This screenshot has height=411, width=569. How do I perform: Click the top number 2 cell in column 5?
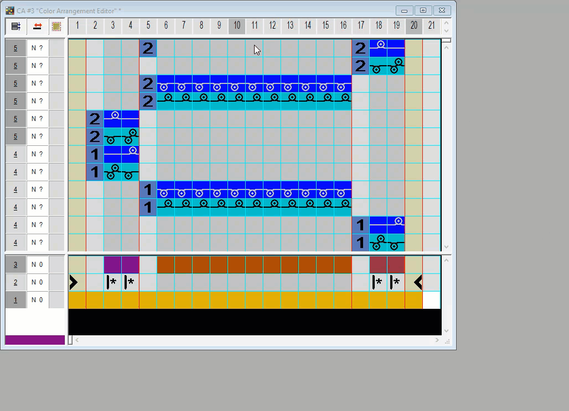148,48
